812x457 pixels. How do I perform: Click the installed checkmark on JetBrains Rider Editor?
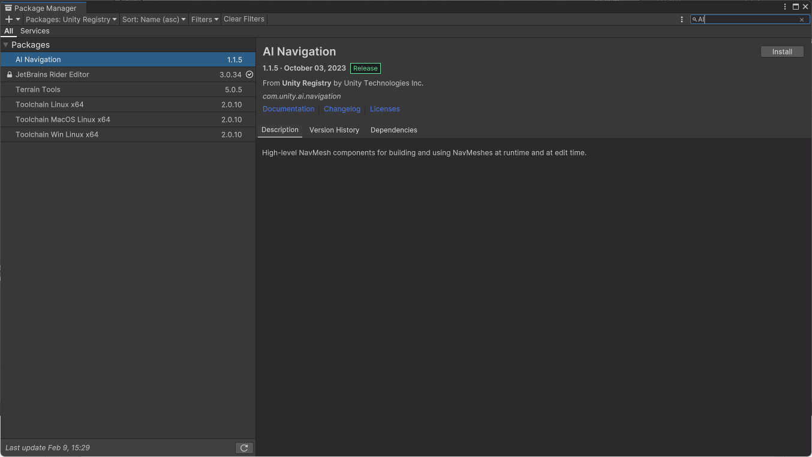[249, 74]
